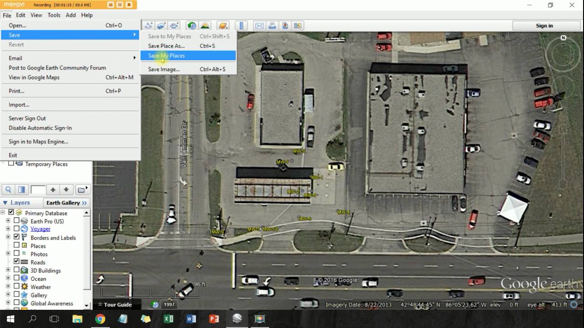Click the Add Image Overlay toolbar icon

tap(161, 26)
